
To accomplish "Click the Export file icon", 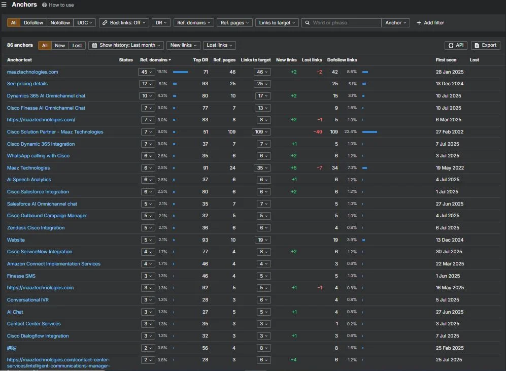I will pos(477,45).
